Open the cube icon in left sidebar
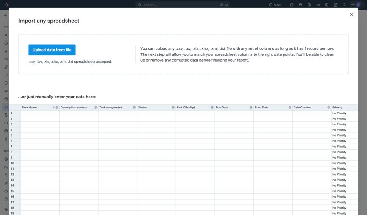The height and width of the screenshot is (215, 367). 6,99
